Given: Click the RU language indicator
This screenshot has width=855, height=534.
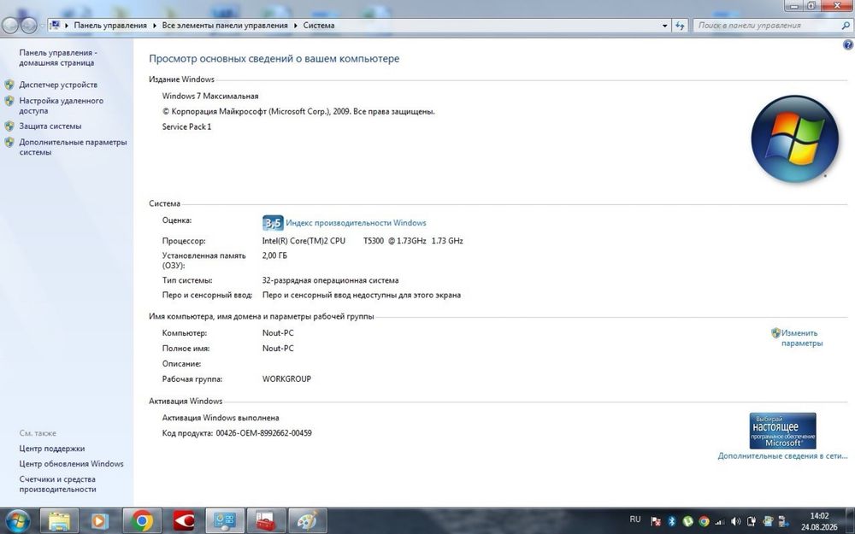Looking at the screenshot, I should (634, 519).
